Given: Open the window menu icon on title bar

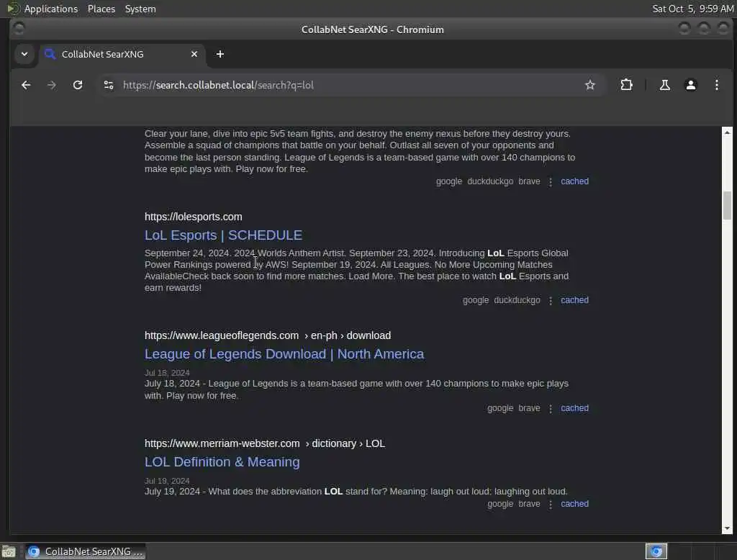Looking at the screenshot, I should [x=19, y=30].
